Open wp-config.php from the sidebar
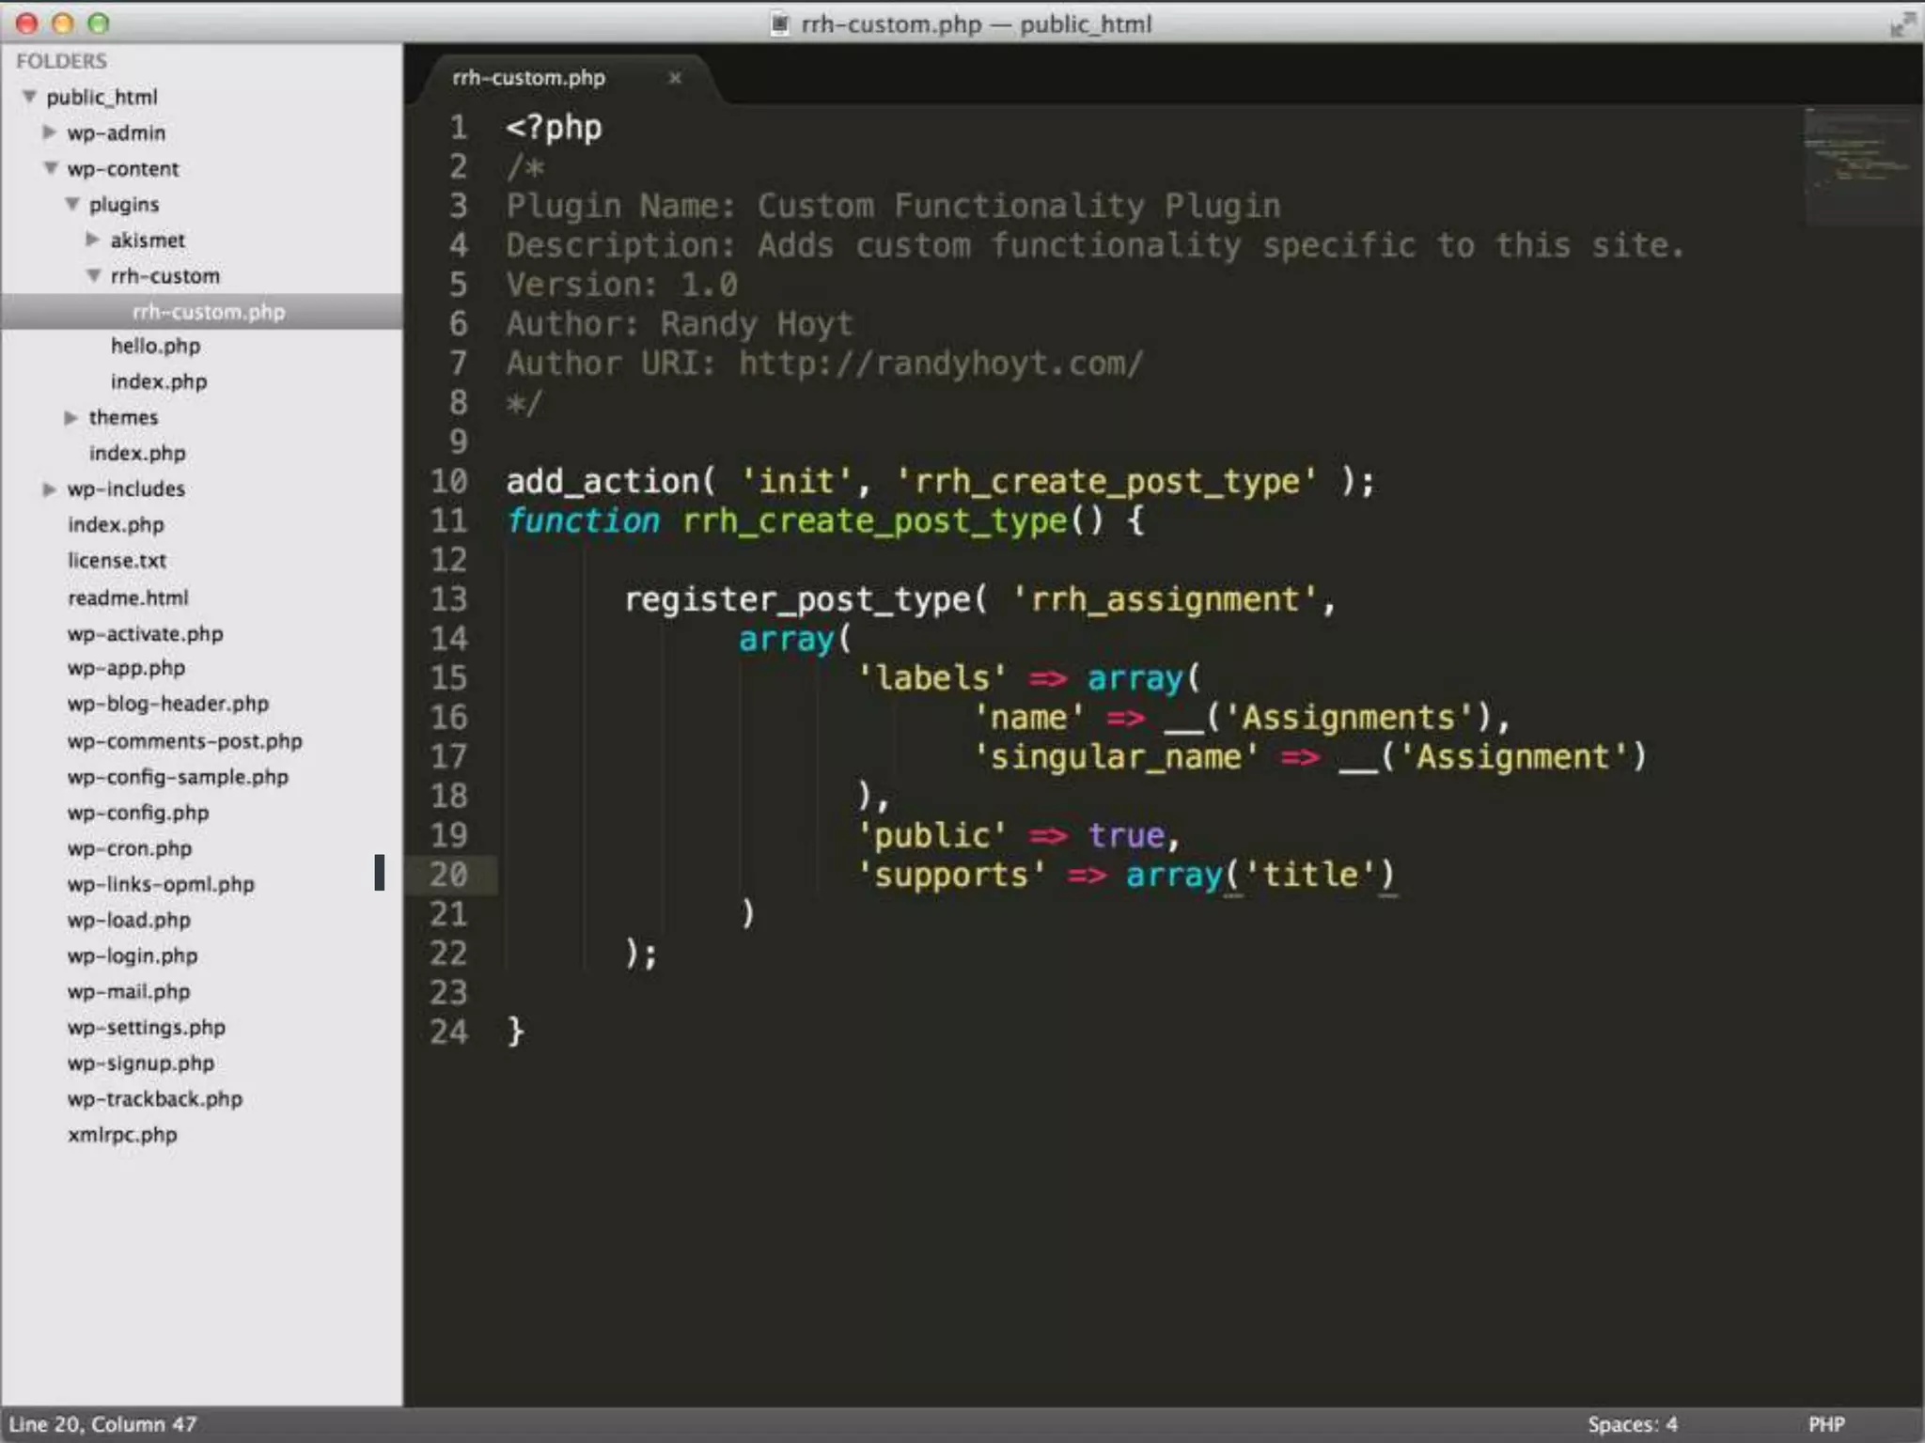This screenshot has height=1443, width=1925. (x=138, y=813)
